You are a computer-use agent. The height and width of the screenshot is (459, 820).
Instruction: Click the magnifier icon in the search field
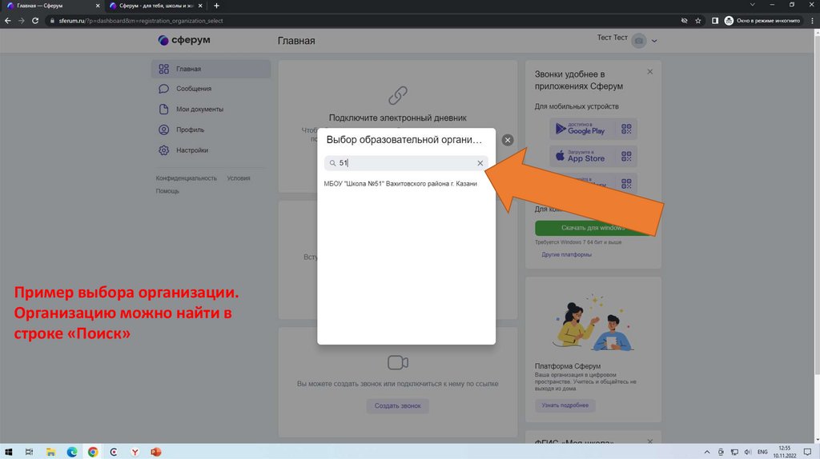click(x=332, y=163)
